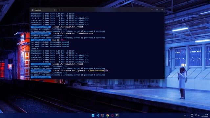
Task: Launch Visual Studio Code from taskbar
Action: click(x=98, y=115)
